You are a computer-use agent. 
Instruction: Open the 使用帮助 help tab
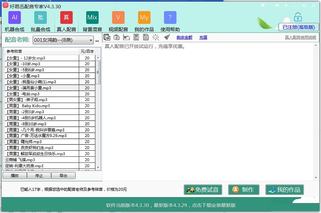170,22
